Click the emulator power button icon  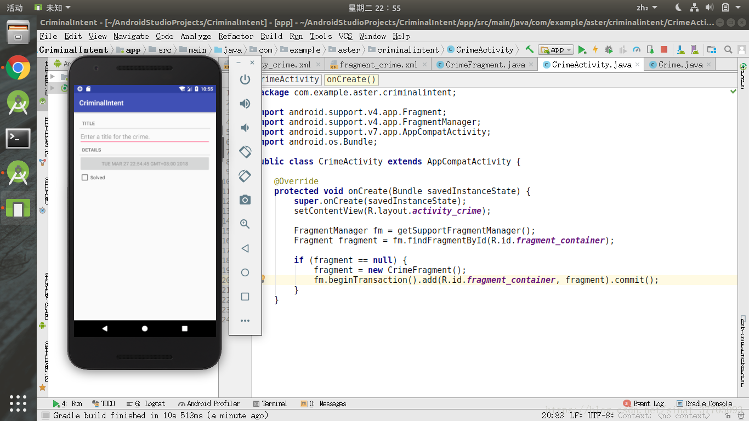point(245,79)
